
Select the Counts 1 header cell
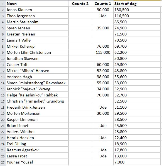pos(103,4)
